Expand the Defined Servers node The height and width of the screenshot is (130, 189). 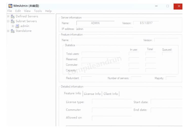click(8, 16)
